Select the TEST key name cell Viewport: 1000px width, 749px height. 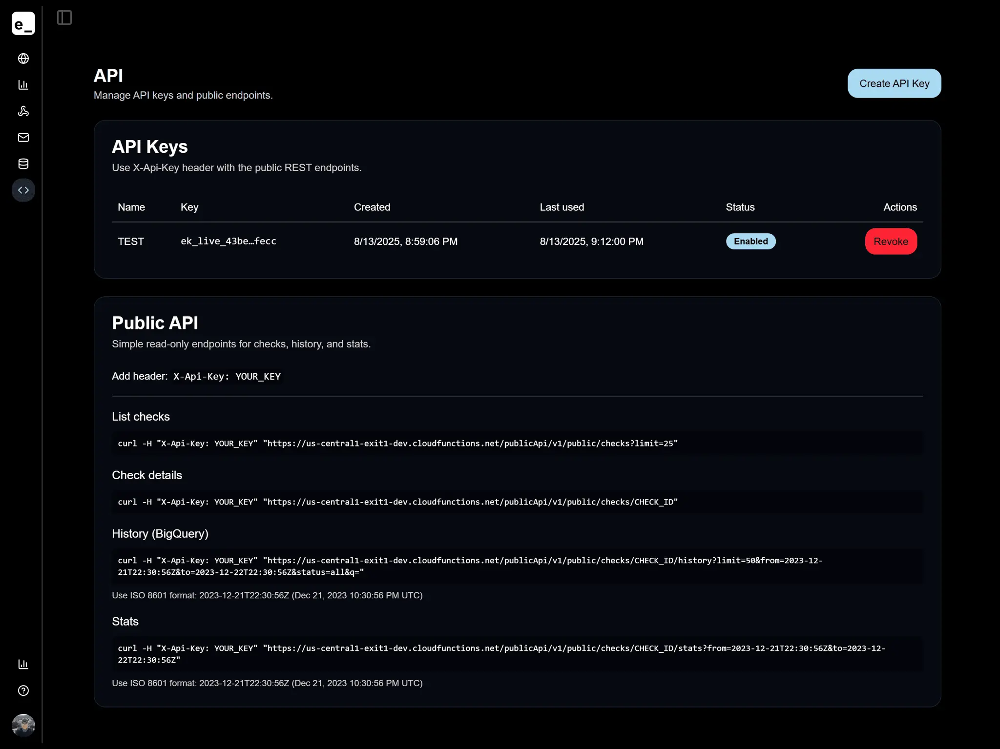click(131, 242)
